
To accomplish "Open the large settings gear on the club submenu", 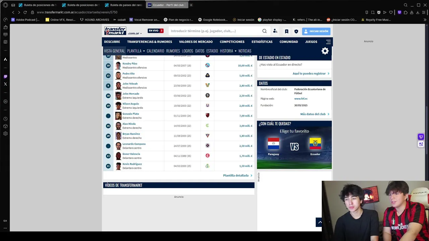I will coord(325,51).
